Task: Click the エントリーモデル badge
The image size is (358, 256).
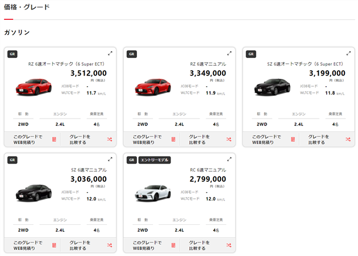Action: pyautogui.click(x=155, y=160)
